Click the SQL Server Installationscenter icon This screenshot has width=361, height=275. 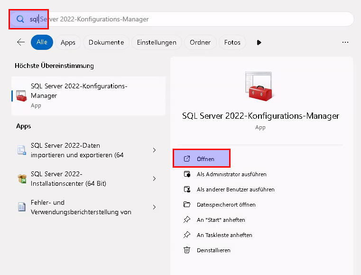pos(21,179)
